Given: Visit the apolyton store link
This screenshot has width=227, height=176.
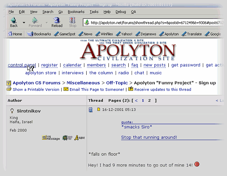Looking at the screenshot, I should [41, 73].
